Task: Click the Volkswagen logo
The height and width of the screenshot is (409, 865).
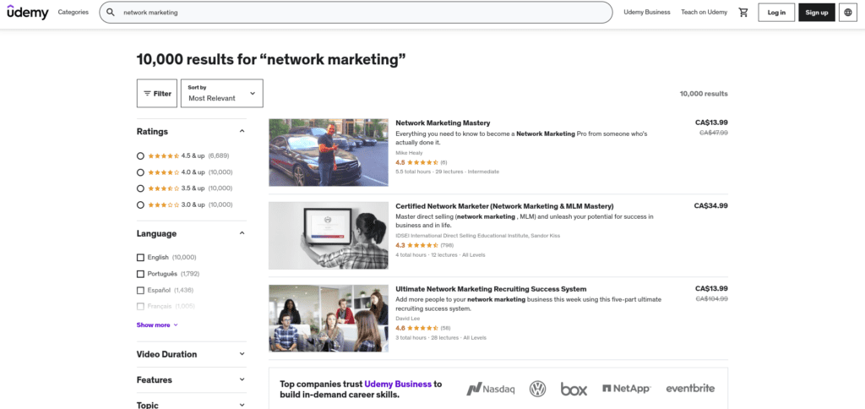Action: (537, 389)
